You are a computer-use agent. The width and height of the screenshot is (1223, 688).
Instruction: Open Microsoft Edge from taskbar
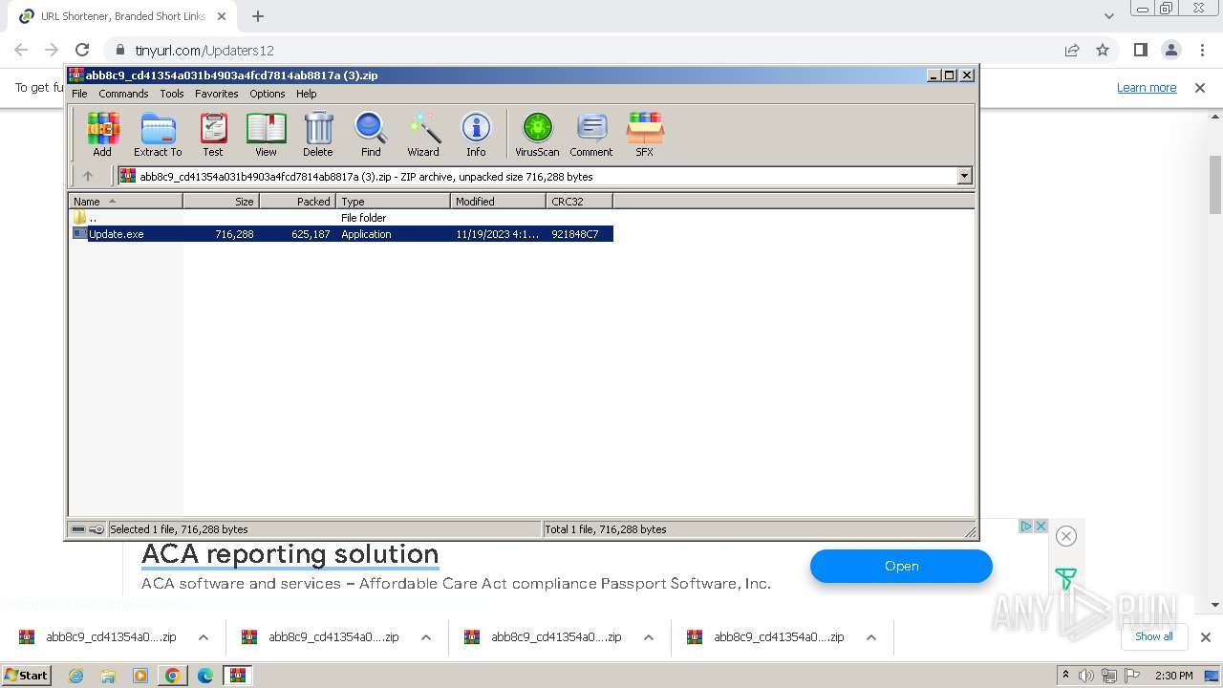pyautogui.click(x=204, y=676)
